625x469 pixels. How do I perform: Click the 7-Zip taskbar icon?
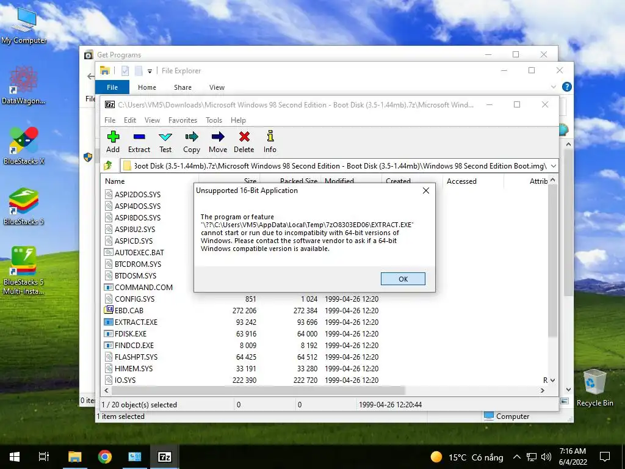click(x=165, y=457)
